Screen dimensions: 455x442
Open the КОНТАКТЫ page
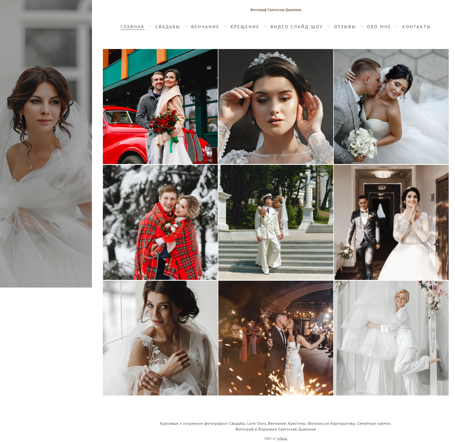pyautogui.click(x=416, y=27)
